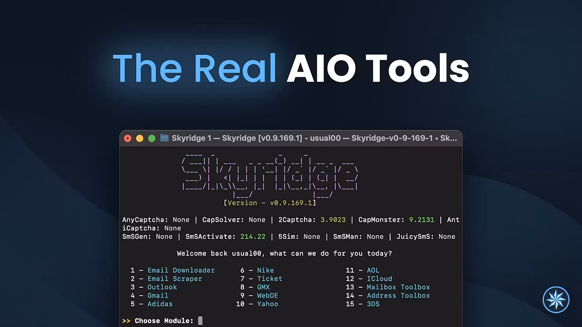This screenshot has width=582, height=327.
Task: Open the Gmail module
Action: tap(158, 295)
